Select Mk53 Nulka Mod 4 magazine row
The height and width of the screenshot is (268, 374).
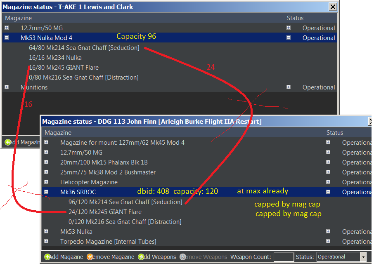tap(169, 38)
